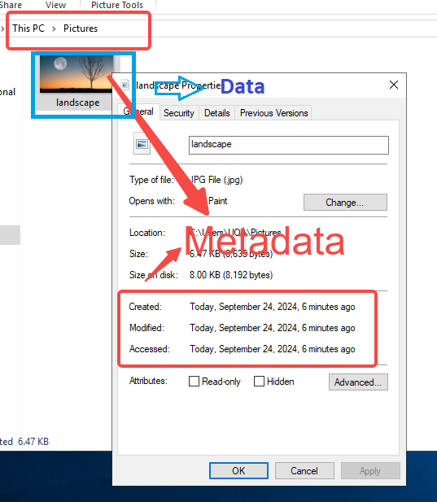437x502 pixels.
Task: Expand chevron between This PC and Pictures
Action: [x=54, y=28]
